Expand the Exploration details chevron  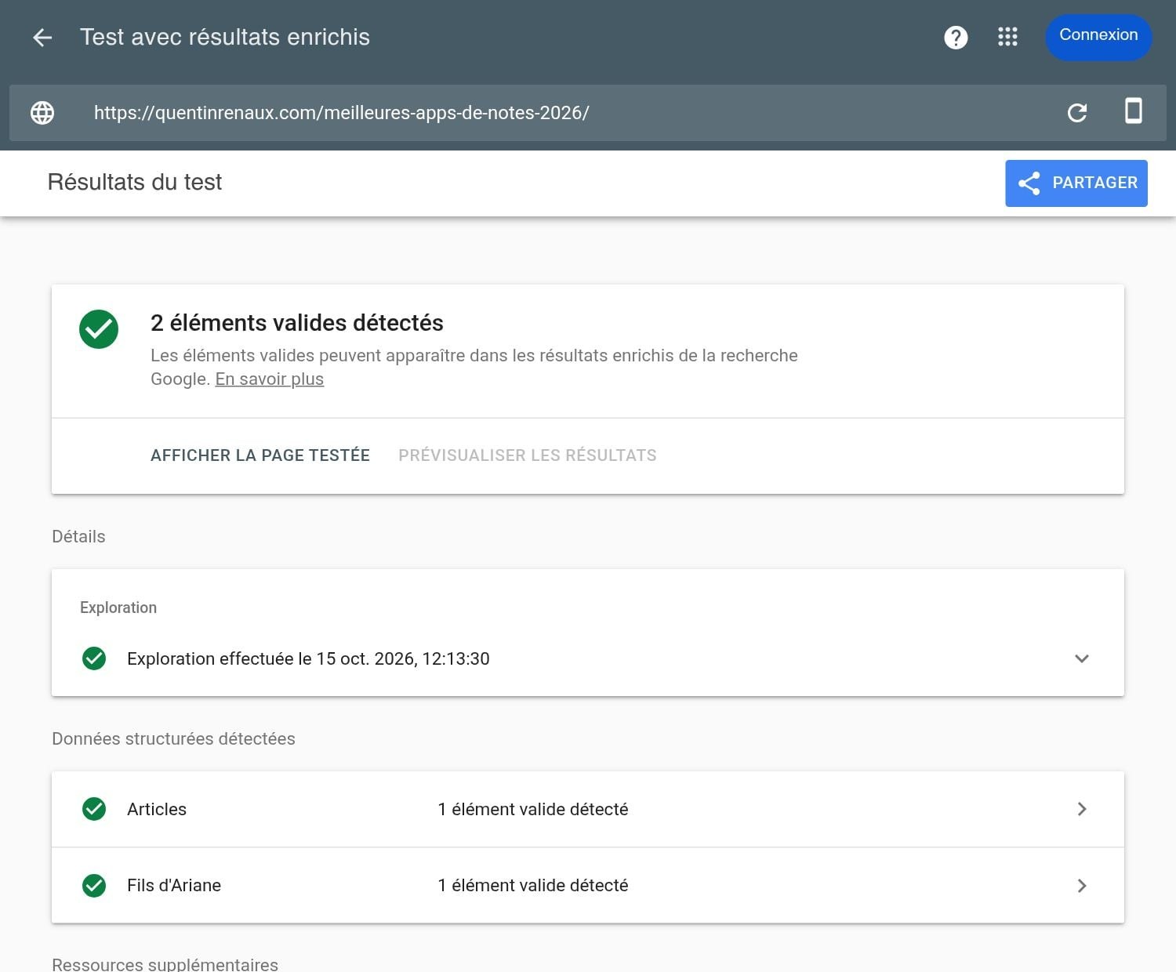pyautogui.click(x=1082, y=658)
